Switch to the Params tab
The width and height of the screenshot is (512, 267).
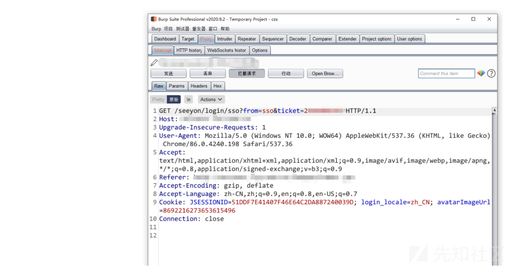pyautogui.click(x=177, y=86)
